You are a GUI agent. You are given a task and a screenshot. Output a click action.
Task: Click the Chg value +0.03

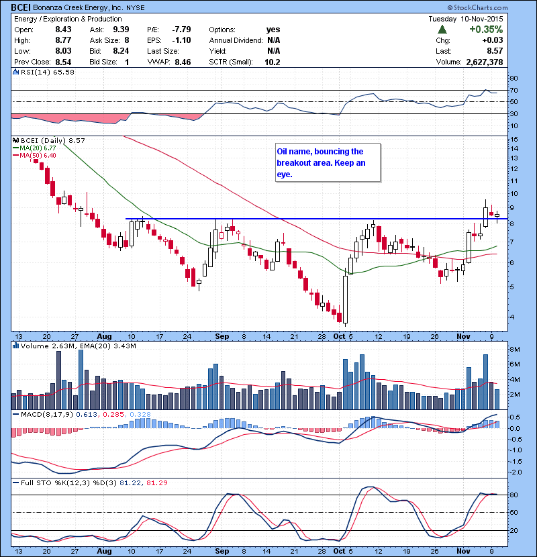click(493, 40)
